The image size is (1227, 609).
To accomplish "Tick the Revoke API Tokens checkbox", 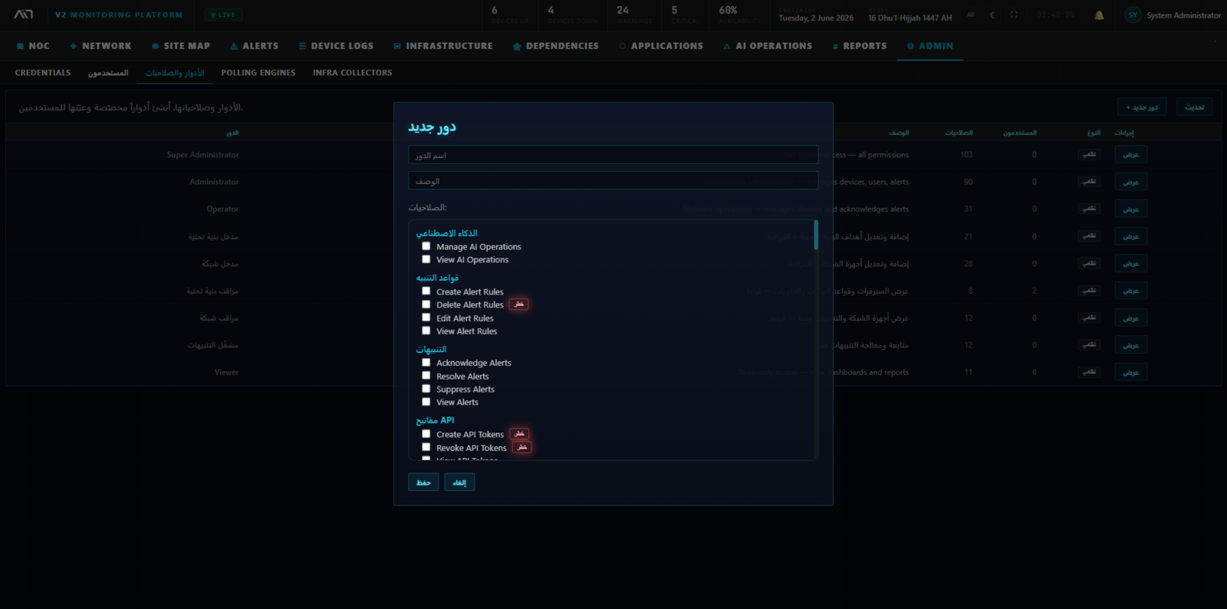I will (426, 447).
